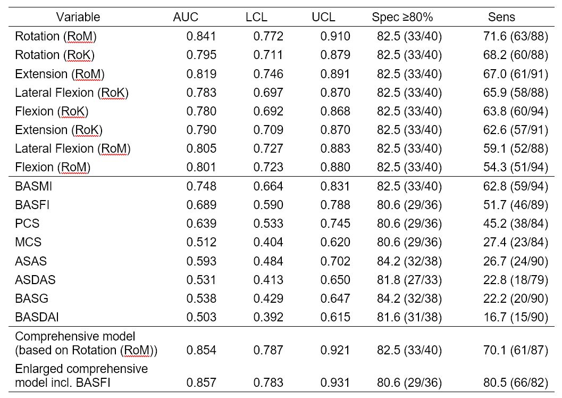Click the LCL column header
The height and width of the screenshot is (398, 562).
tap(256, 17)
